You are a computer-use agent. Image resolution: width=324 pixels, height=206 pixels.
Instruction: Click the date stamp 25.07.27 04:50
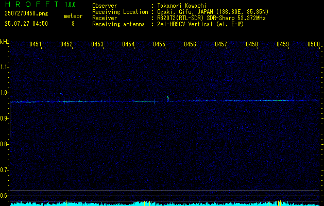tap(26, 24)
